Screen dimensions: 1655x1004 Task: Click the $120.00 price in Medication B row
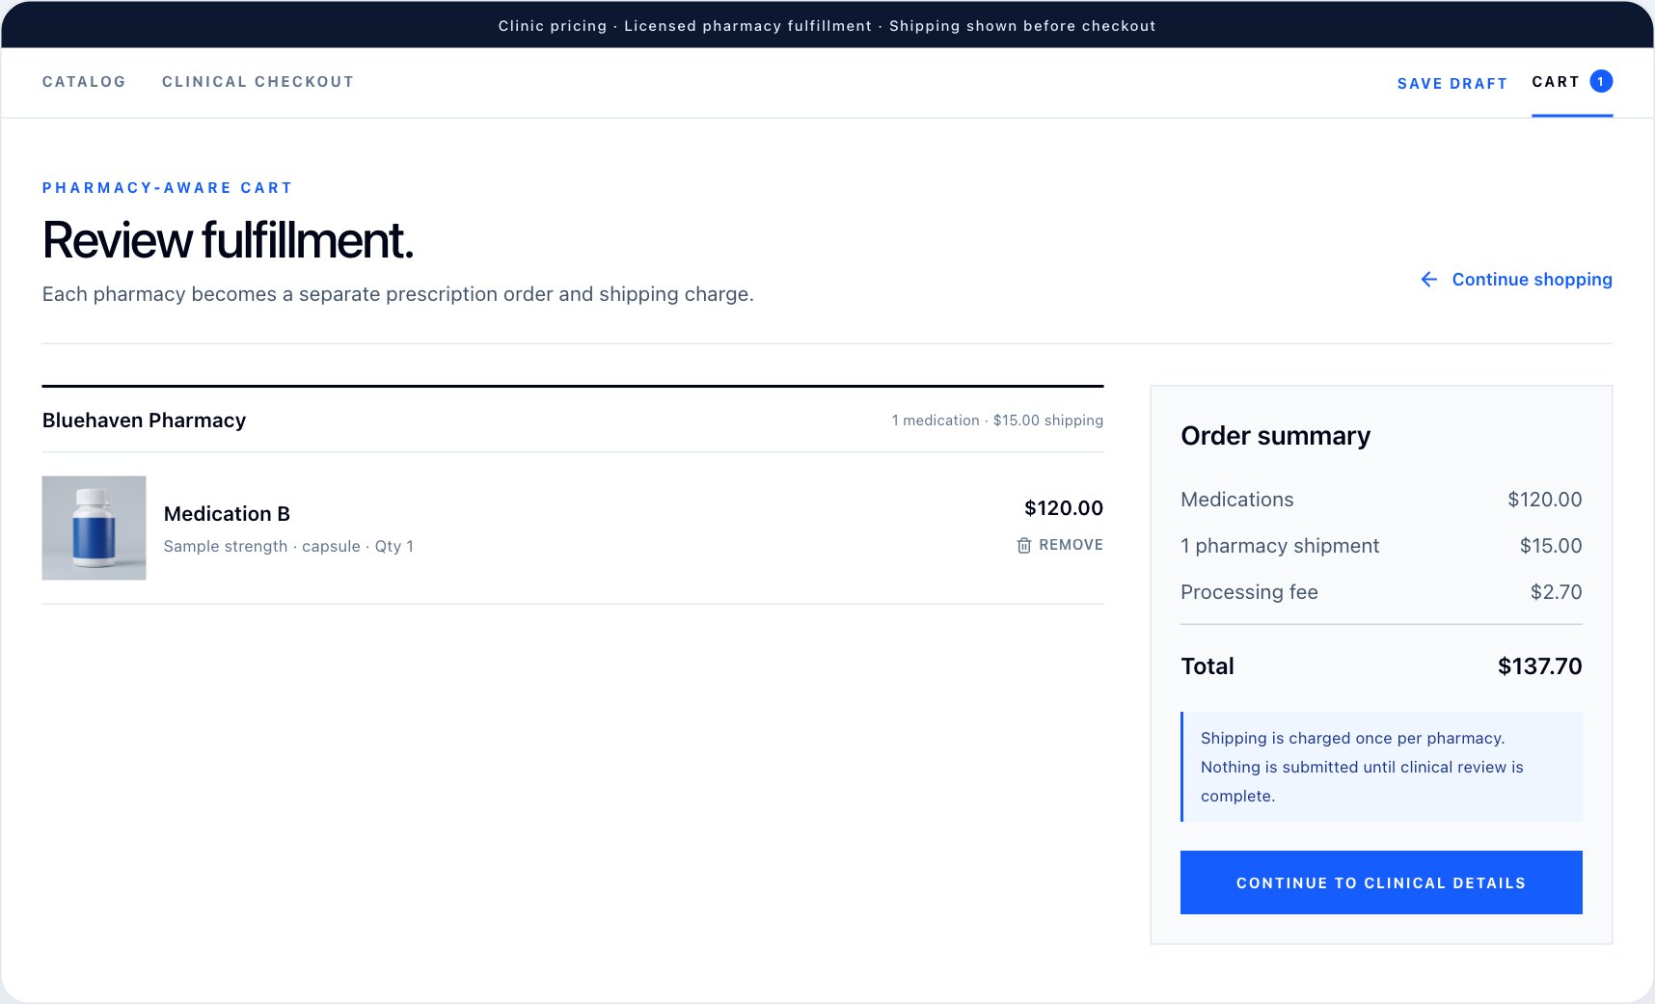(x=1064, y=508)
